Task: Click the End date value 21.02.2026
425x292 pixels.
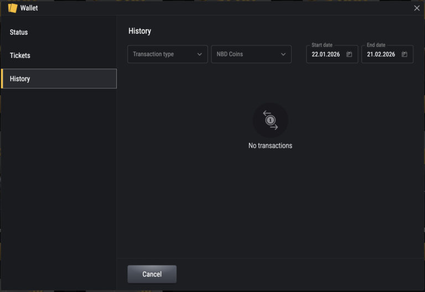Action: [x=381, y=54]
